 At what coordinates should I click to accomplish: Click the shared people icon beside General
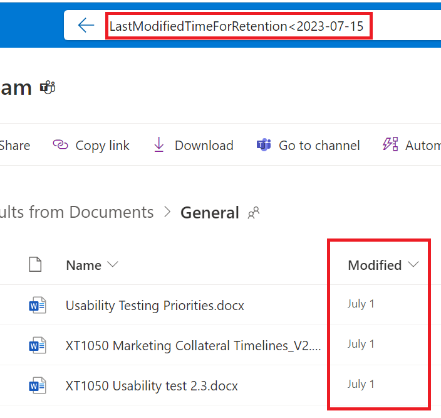click(254, 213)
